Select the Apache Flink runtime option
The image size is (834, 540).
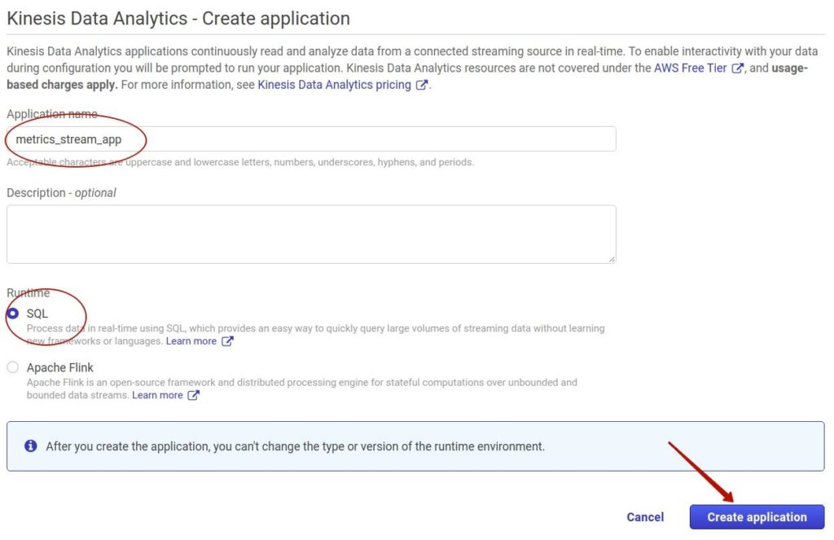pyautogui.click(x=13, y=367)
